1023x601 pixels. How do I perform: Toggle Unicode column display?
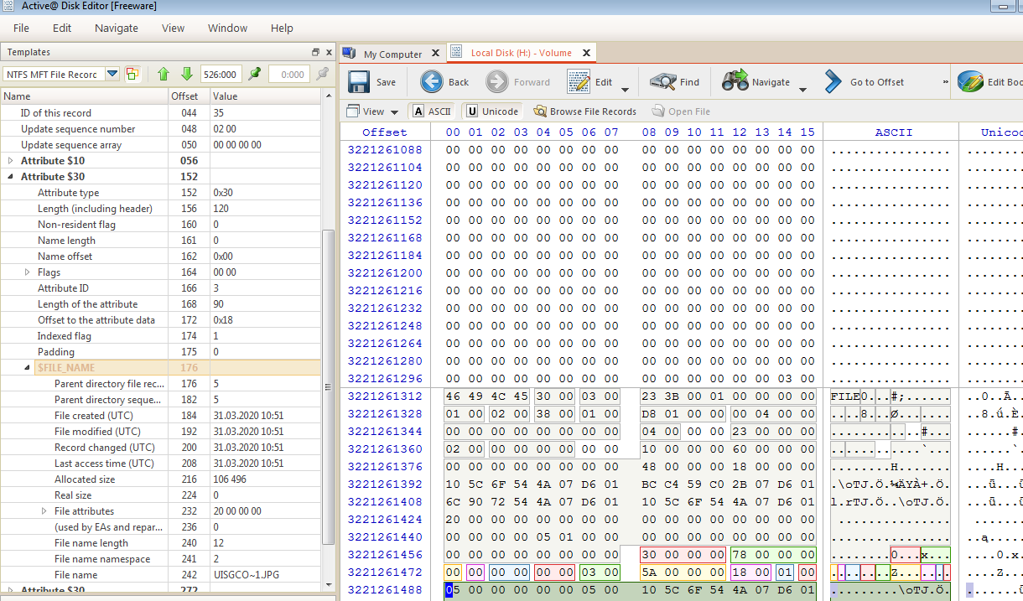[x=491, y=111]
